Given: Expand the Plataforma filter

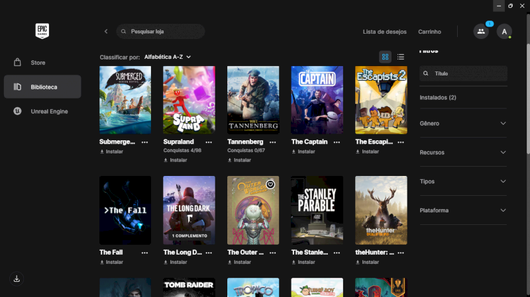Looking at the screenshot, I should point(463,210).
